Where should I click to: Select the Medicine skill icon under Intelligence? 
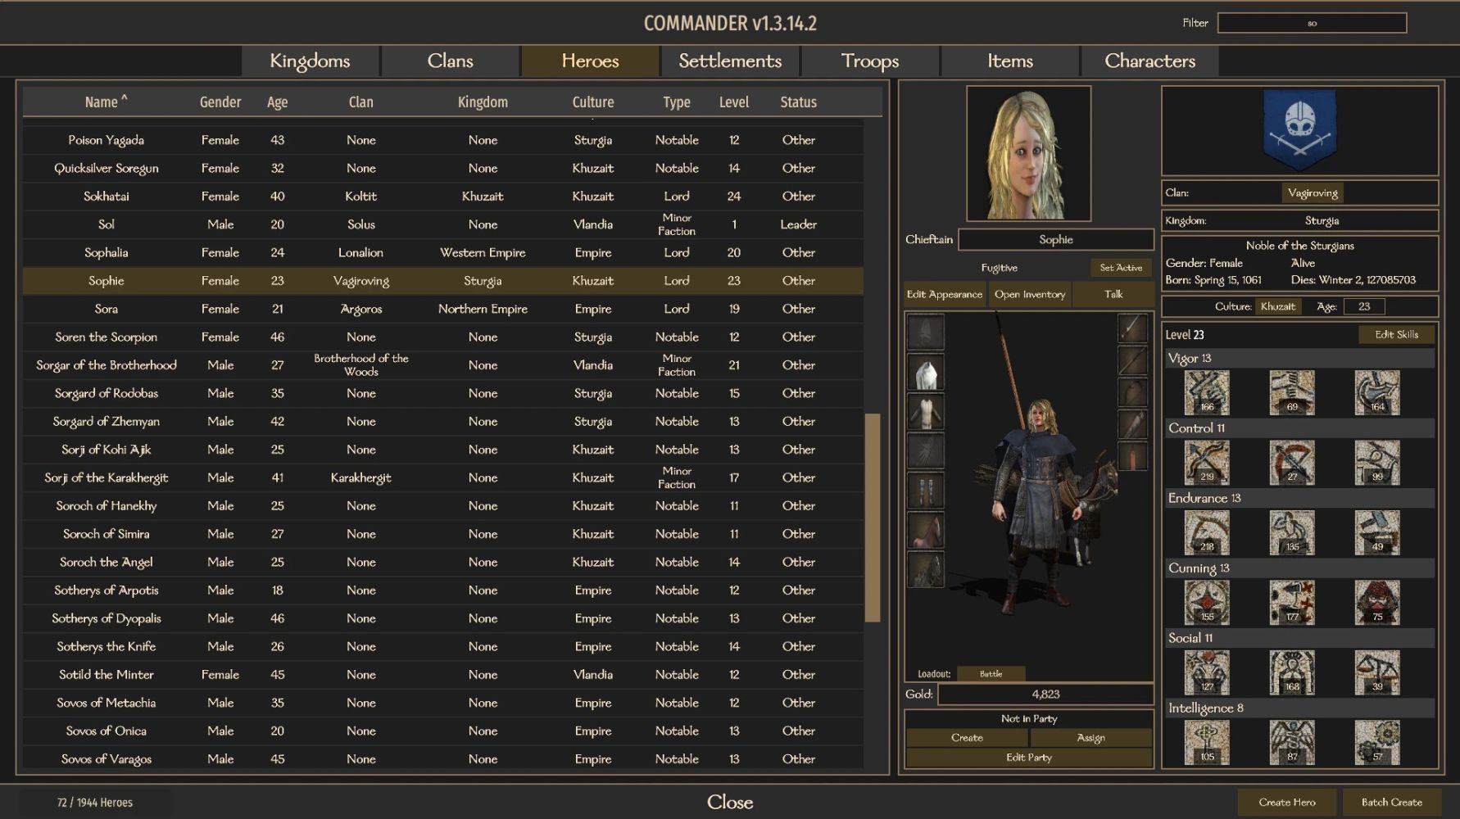click(x=1291, y=743)
